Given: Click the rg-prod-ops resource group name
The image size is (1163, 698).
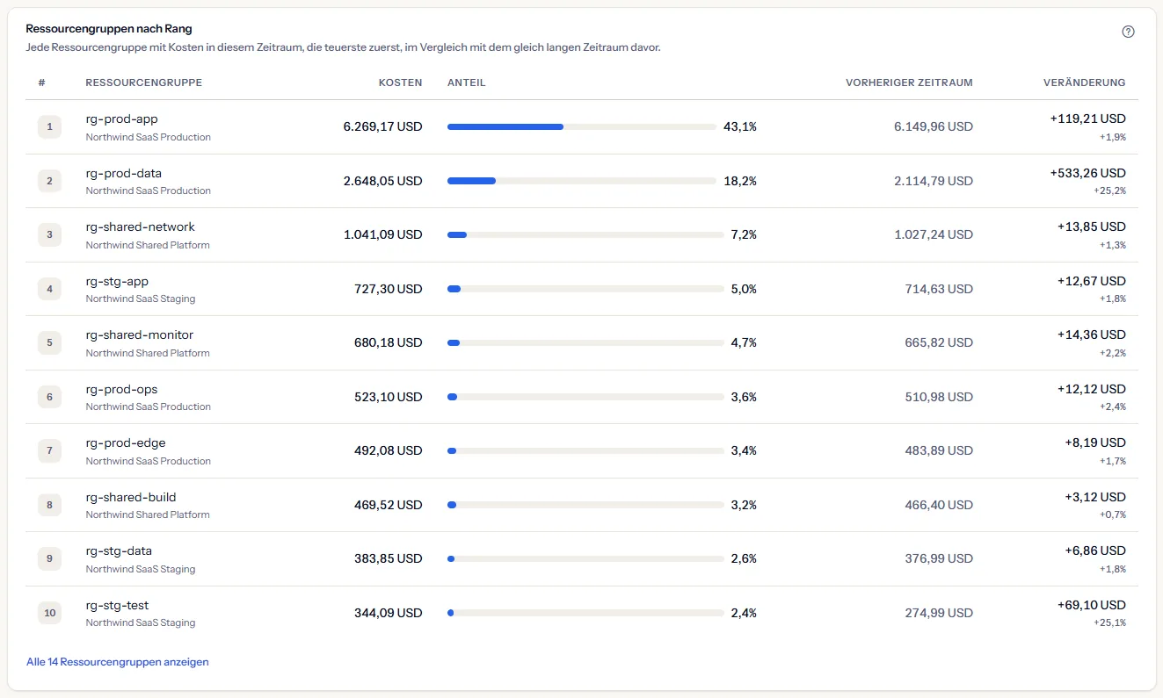Looking at the screenshot, I should click(x=122, y=389).
